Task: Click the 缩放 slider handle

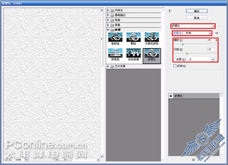Action: tap(183, 44)
